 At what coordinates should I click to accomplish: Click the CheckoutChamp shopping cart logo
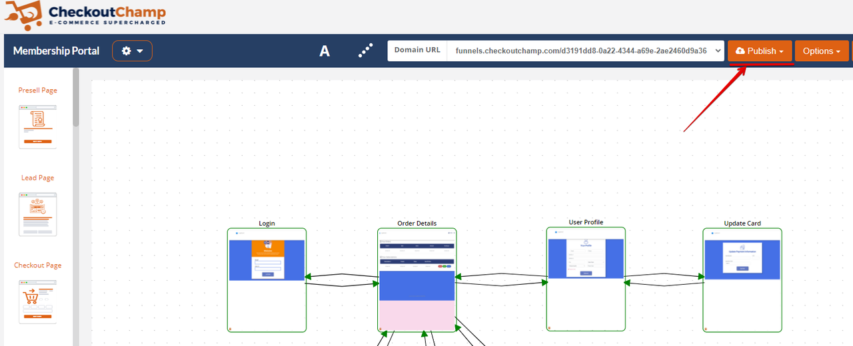pyautogui.click(x=24, y=15)
